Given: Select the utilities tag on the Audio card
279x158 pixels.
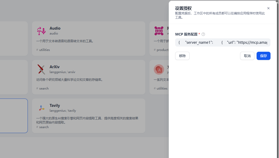Looking at the screenshot, I should click(x=44, y=50).
